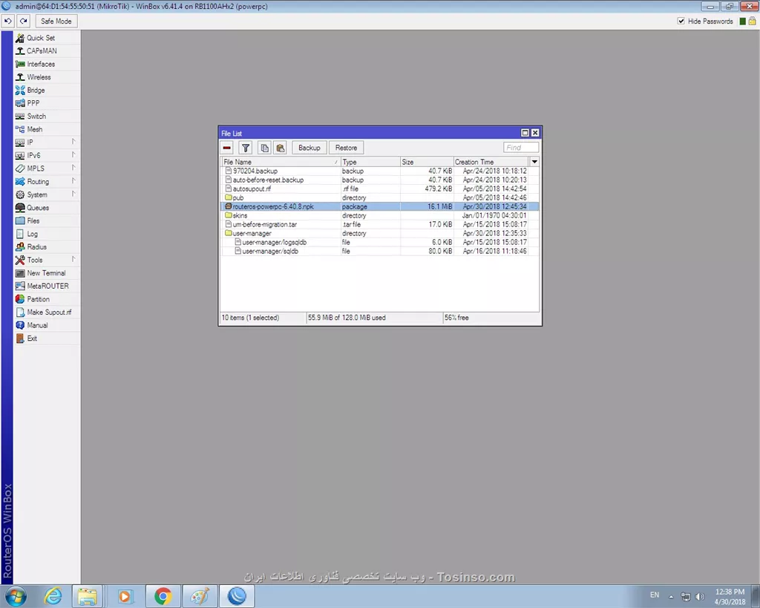Select the routeros-powerpc-6.40.8.npk package
The height and width of the screenshot is (608, 760).
pyautogui.click(x=380, y=206)
